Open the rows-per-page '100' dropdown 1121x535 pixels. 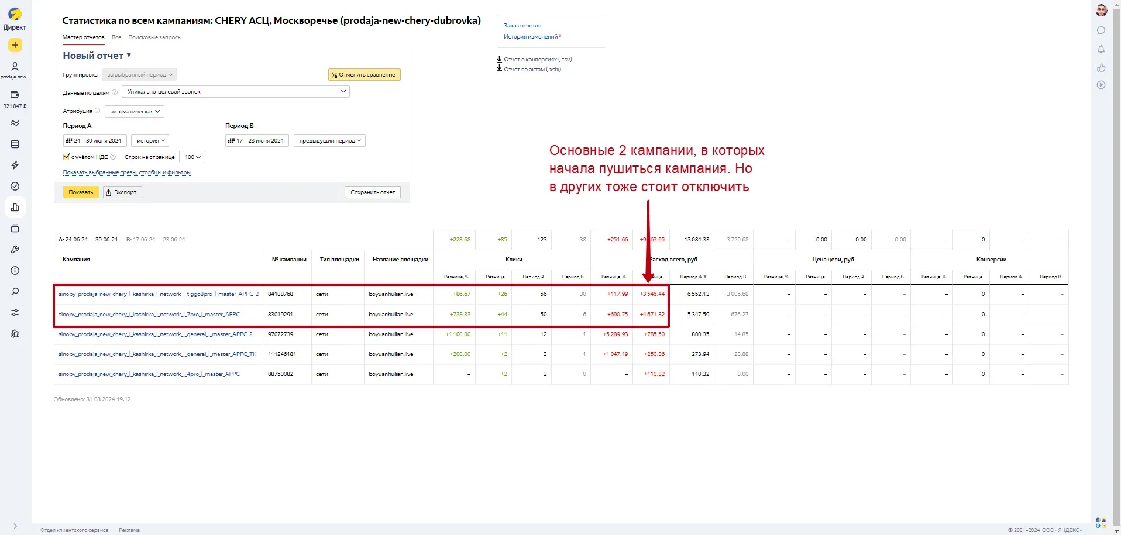(192, 157)
